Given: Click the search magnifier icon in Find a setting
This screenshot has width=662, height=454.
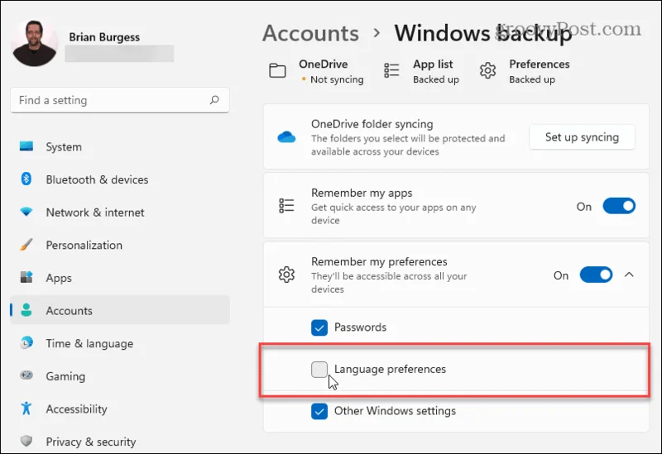Looking at the screenshot, I should (x=214, y=100).
